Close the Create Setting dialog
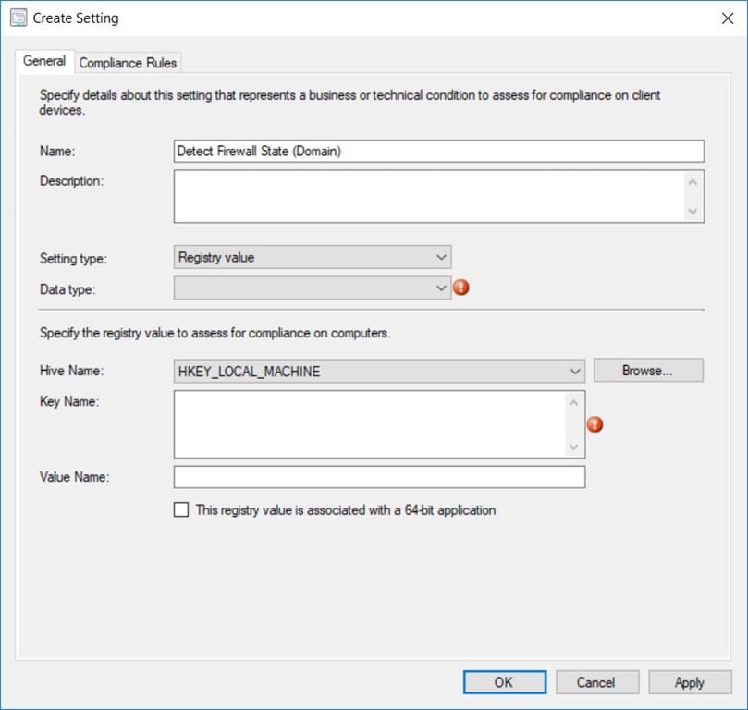 (x=728, y=18)
